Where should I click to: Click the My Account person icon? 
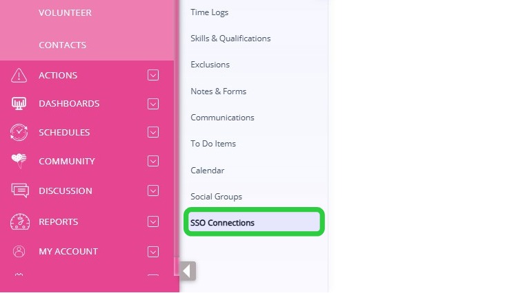(x=19, y=251)
